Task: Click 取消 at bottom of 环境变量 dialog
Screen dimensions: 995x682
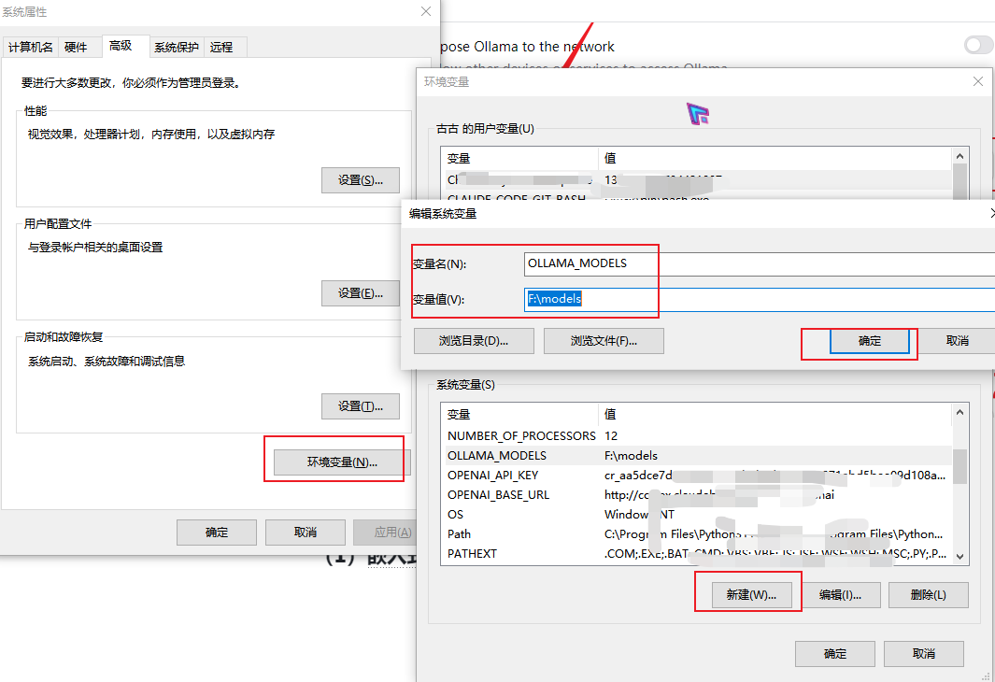Action: pos(923,653)
